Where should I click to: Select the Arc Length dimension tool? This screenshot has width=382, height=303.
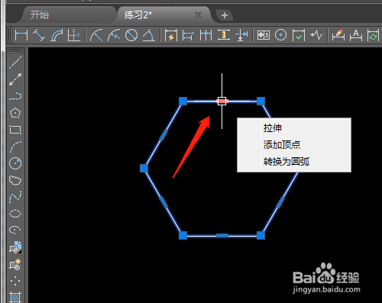[x=57, y=35]
